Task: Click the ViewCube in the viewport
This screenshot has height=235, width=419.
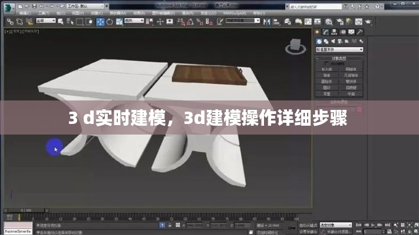Action: 293,46
